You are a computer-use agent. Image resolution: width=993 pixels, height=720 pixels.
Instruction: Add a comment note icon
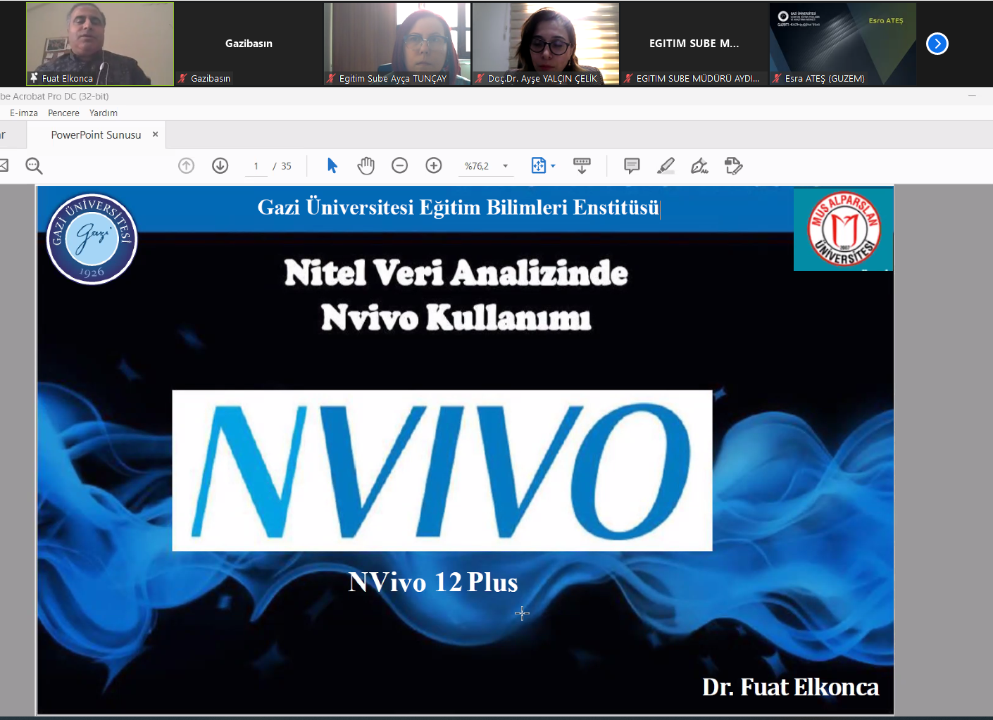point(632,165)
